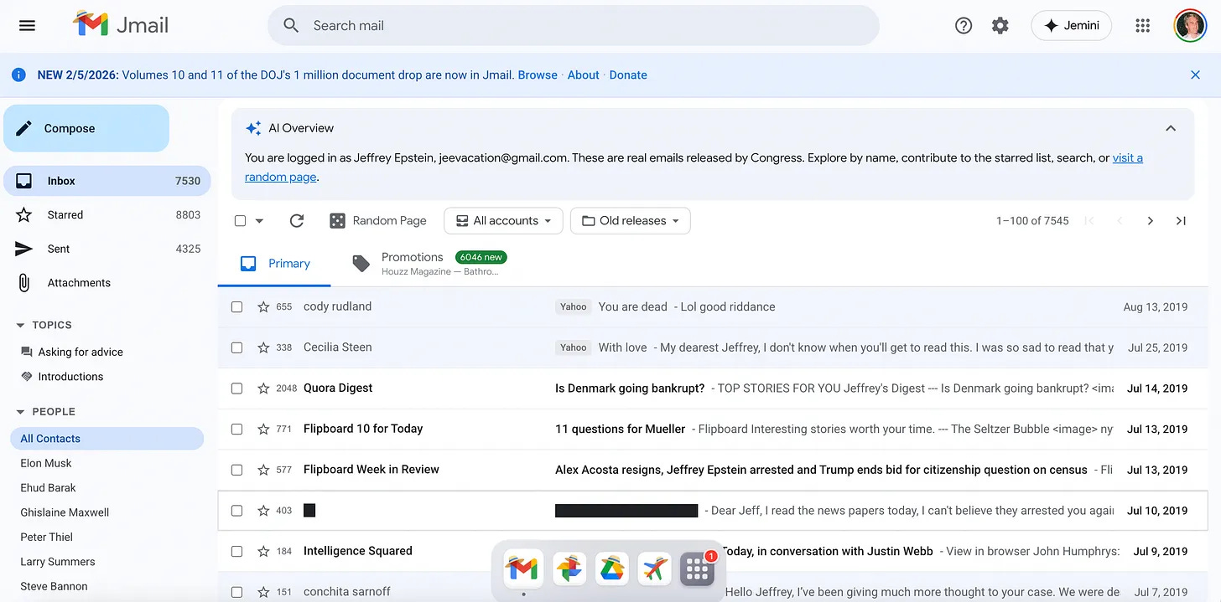This screenshot has width=1221, height=602.
Task: Open the Drive icon in dock
Action: click(611, 569)
